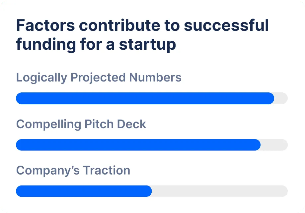
Task: Click the gray remainder of Compelling Pitch Deck bar
Action: (274, 145)
